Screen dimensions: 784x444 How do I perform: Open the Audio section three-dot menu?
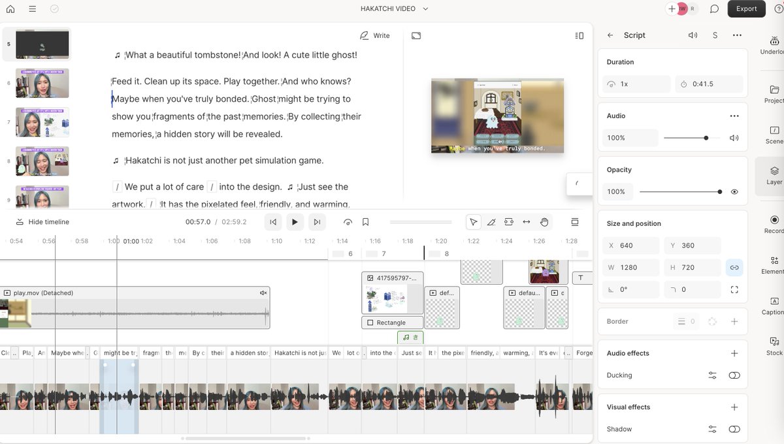pos(734,116)
